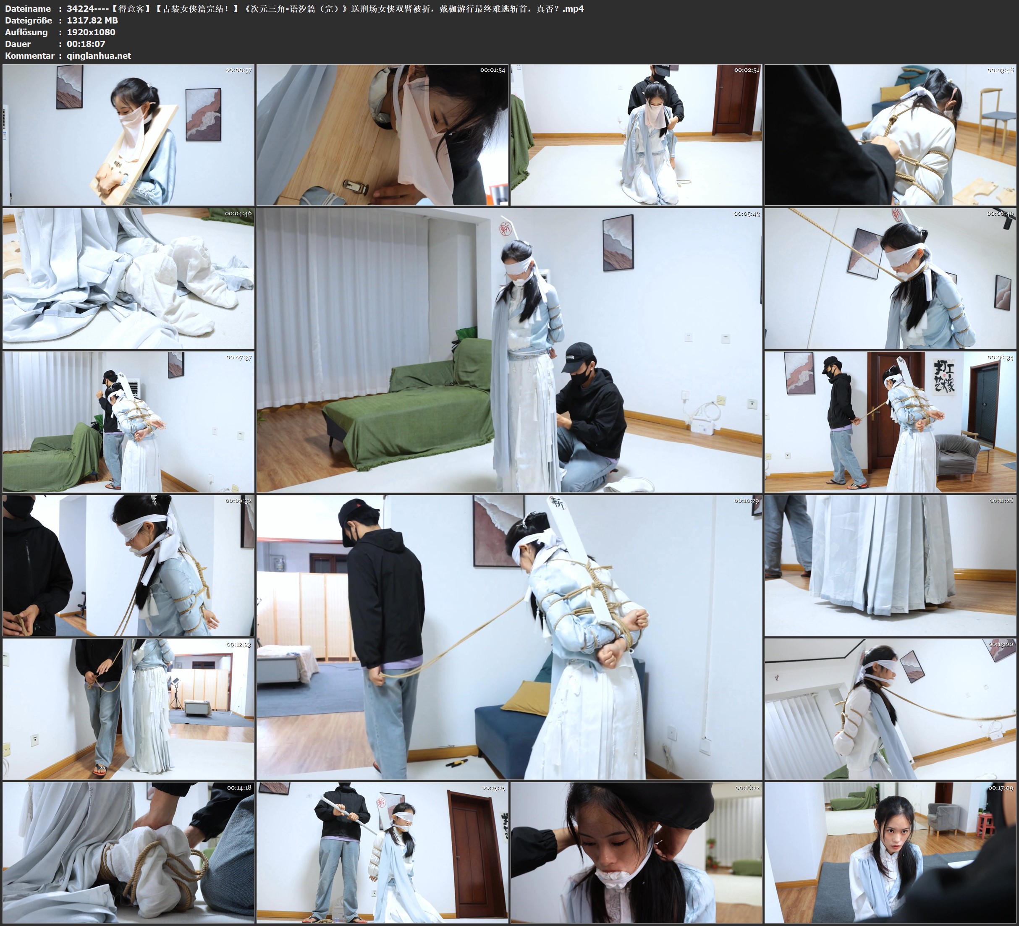Click the qinglanhua.net comment text
1019x926 pixels.
point(99,55)
